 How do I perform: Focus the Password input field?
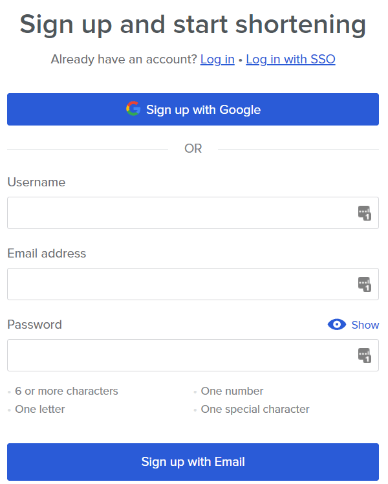pos(193,355)
